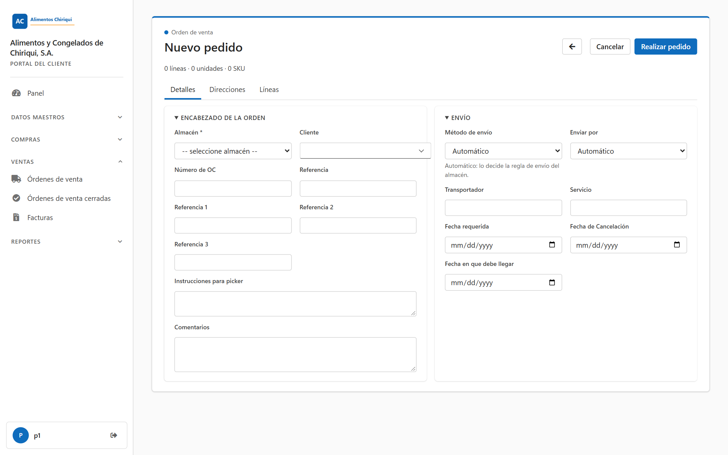Collapse the Encabezado de la orden section
Image resolution: width=728 pixels, height=455 pixels.
[x=220, y=118]
